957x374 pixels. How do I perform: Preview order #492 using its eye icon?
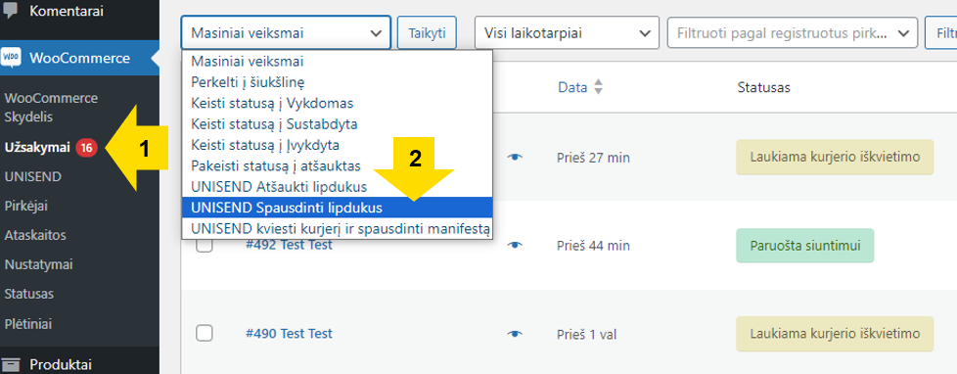[x=516, y=246]
